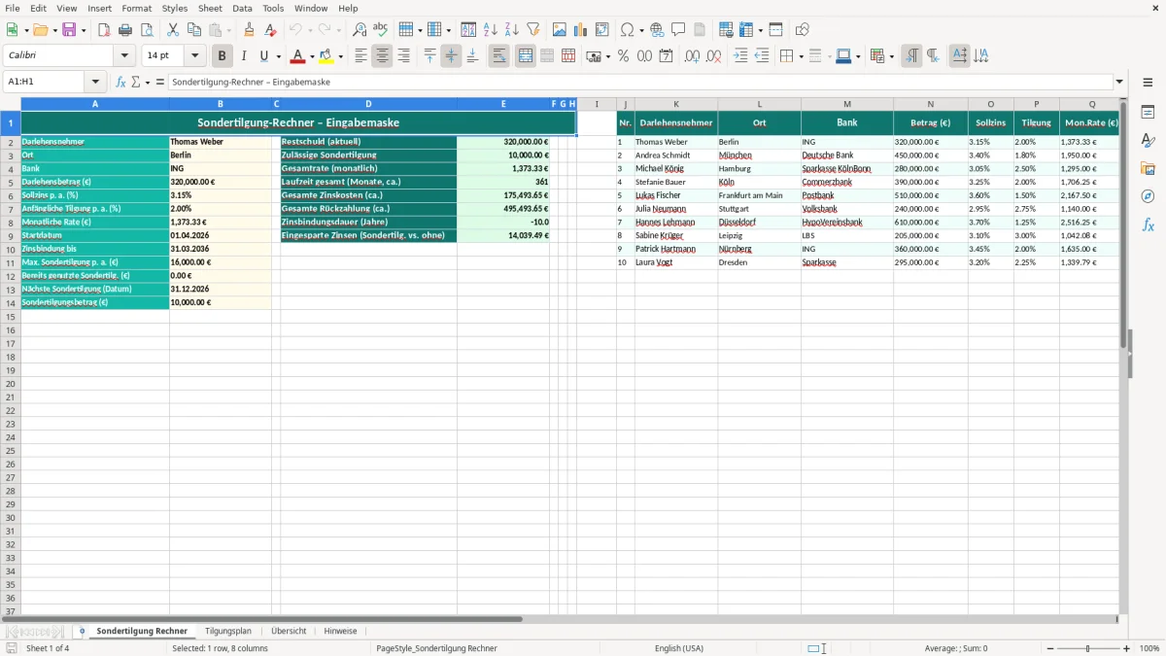Open the underline style dropdown arrow
Viewport: 1166px width, 656px height.
tap(277, 56)
